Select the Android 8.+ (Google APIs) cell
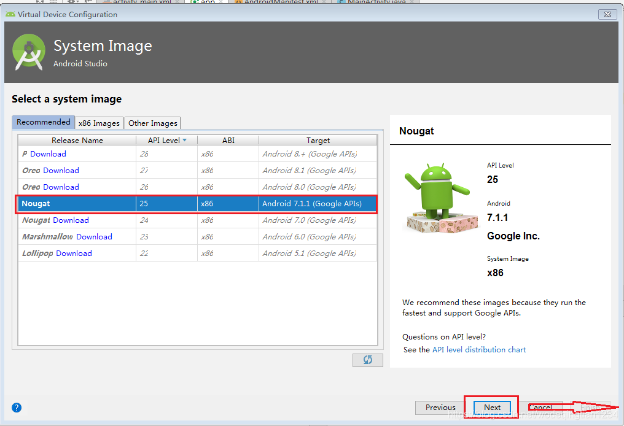624x426 pixels. click(x=318, y=154)
